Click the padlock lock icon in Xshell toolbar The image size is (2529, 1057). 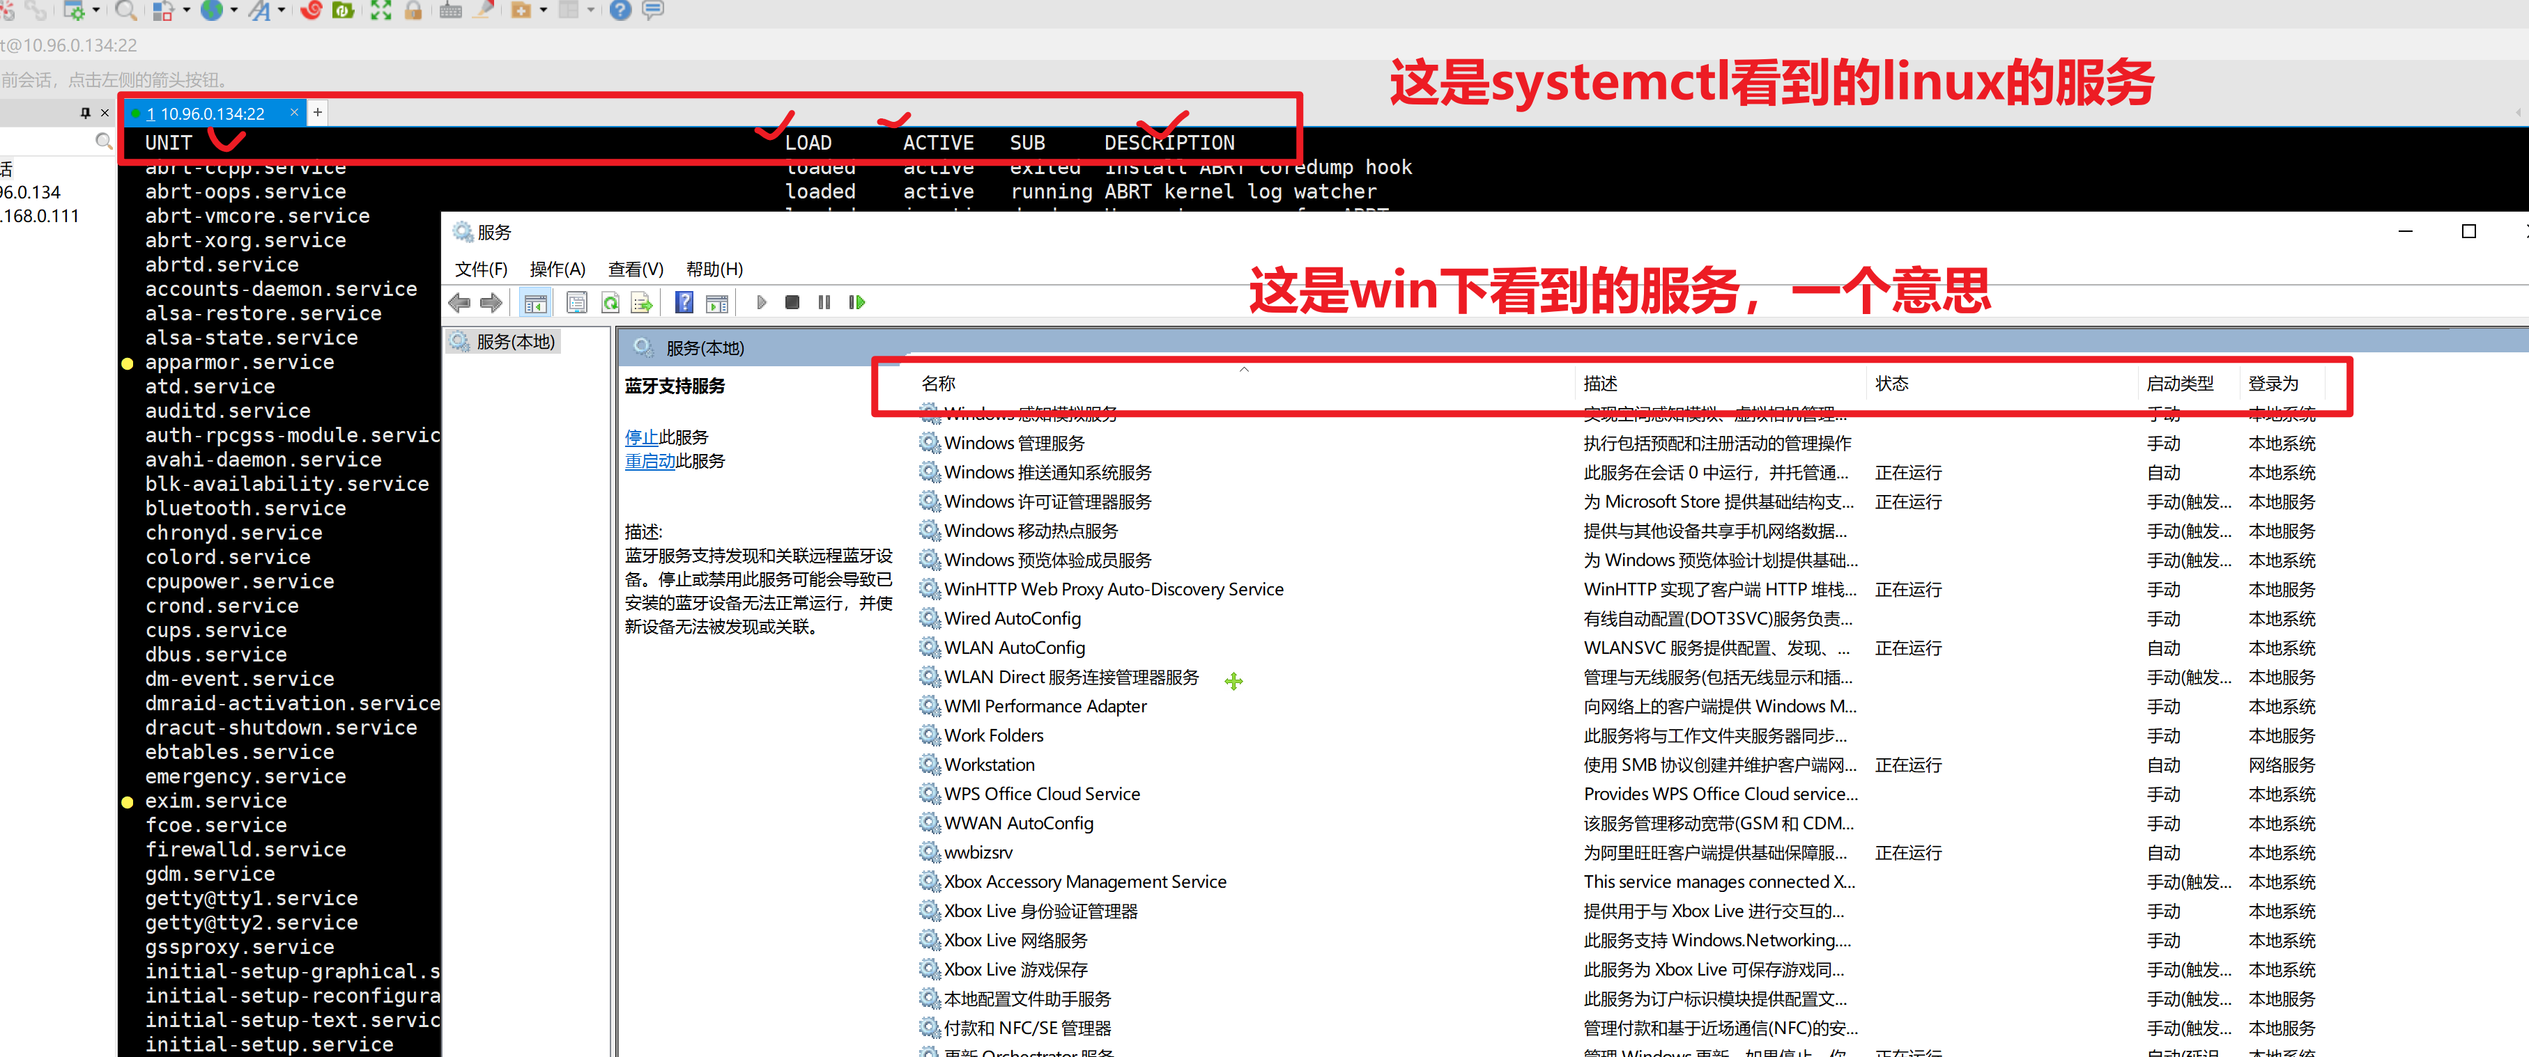413,10
